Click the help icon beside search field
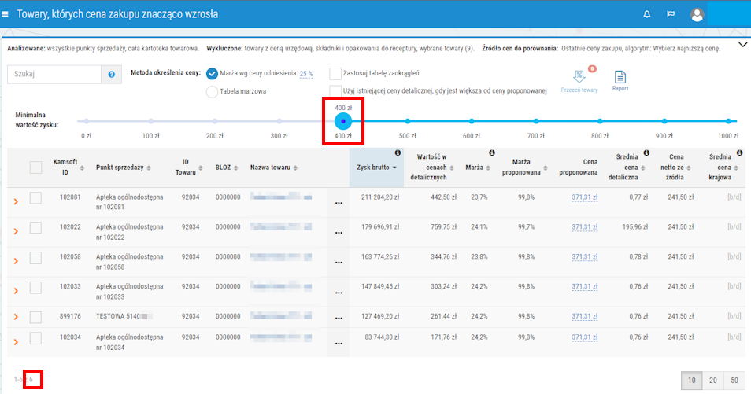The width and height of the screenshot is (751, 394). coord(111,74)
